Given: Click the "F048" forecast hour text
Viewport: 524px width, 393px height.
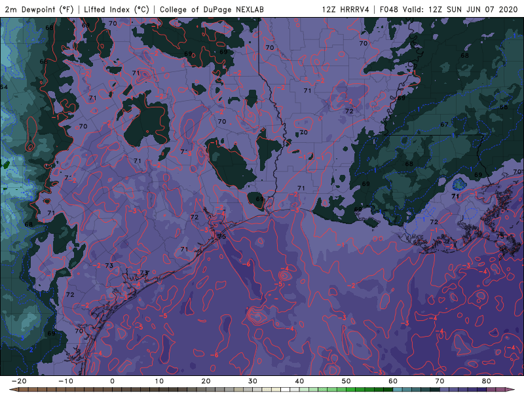Looking at the screenshot, I should tap(388, 9).
